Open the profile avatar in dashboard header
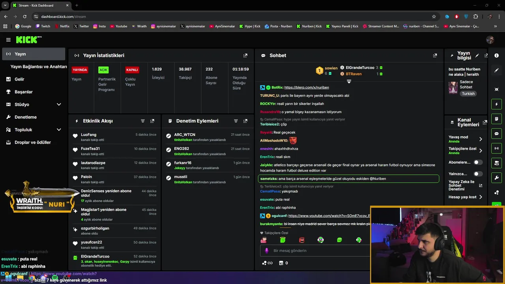 click(490, 40)
